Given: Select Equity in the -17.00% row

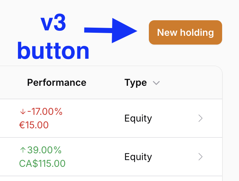Looking at the screenshot, I should [x=138, y=119].
